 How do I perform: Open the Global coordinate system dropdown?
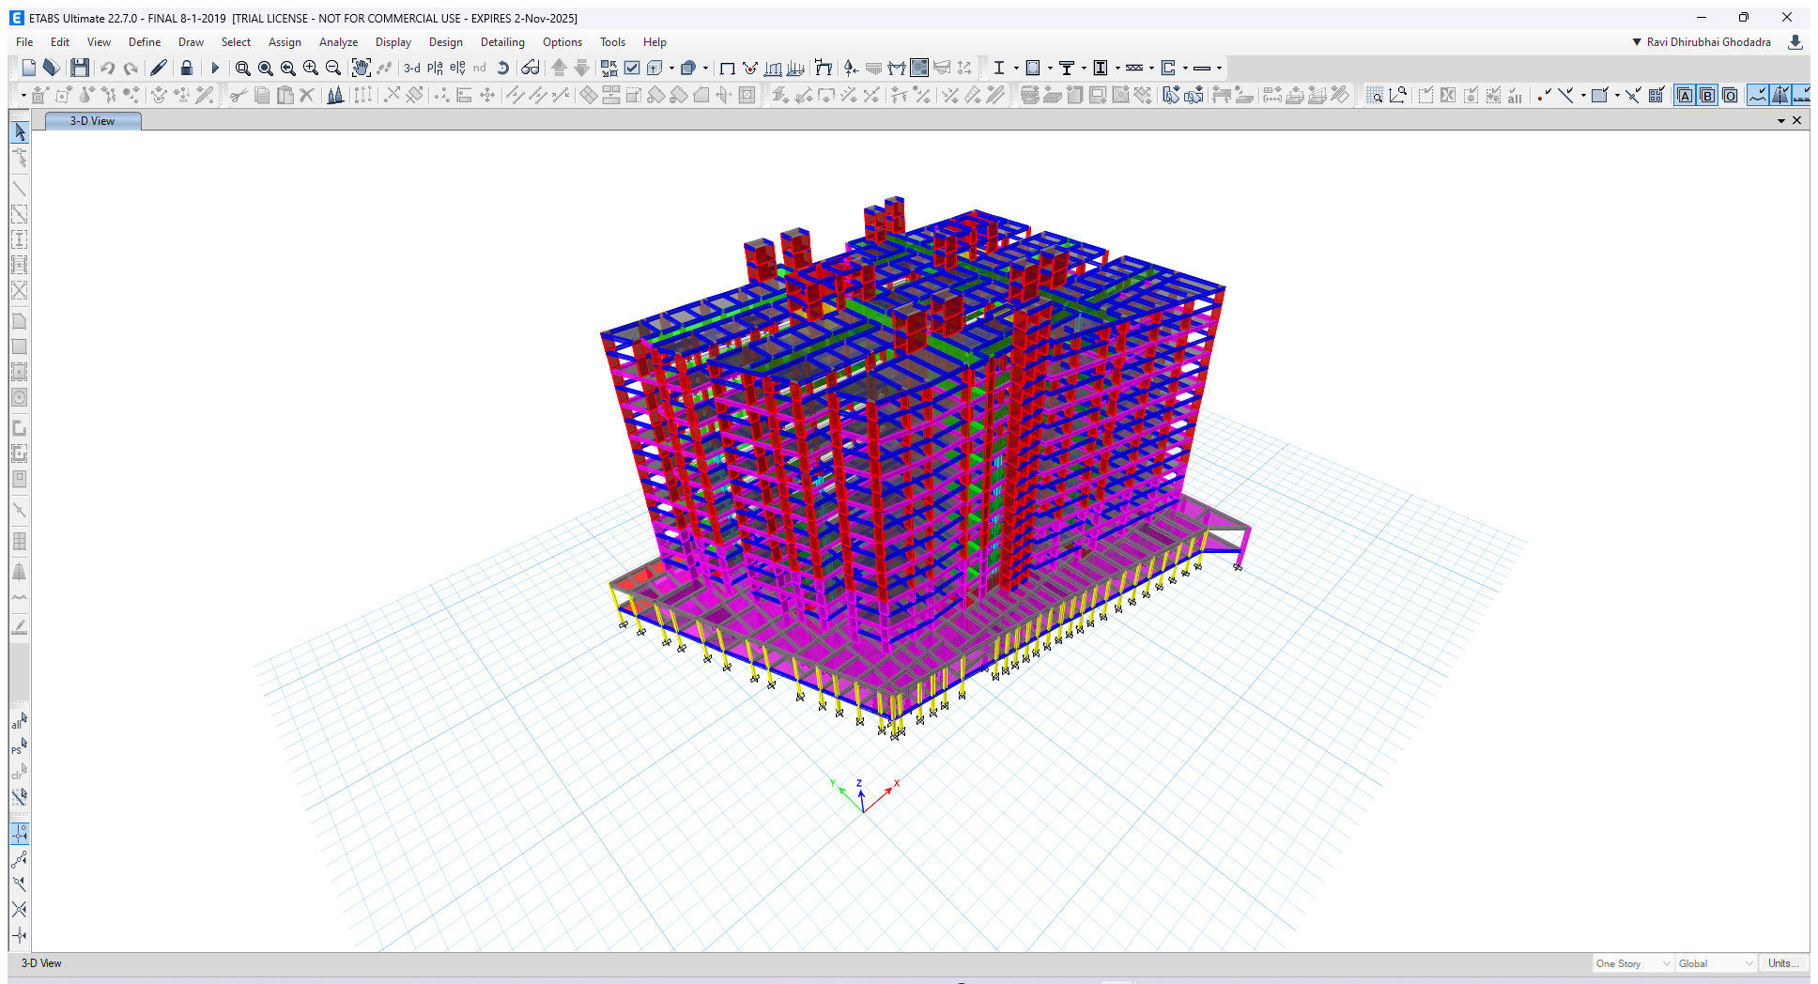(1716, 963)
